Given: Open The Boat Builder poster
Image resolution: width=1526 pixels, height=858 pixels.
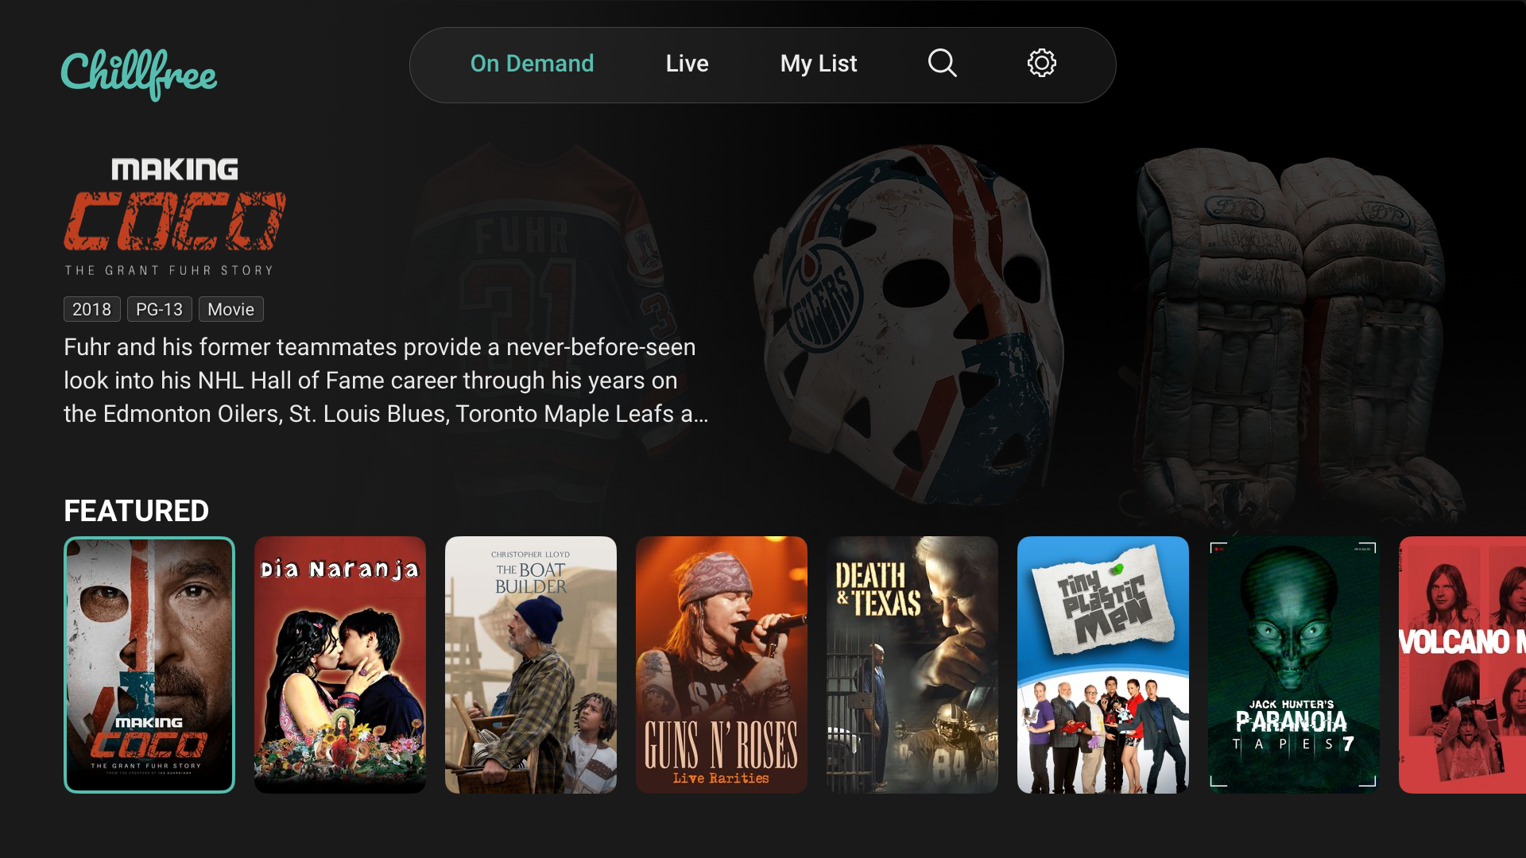Looking at the screenshot, I should 531,665.
